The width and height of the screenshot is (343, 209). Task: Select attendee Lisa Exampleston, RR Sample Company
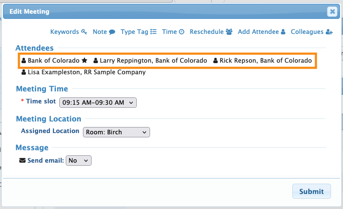tap(86, 72)
